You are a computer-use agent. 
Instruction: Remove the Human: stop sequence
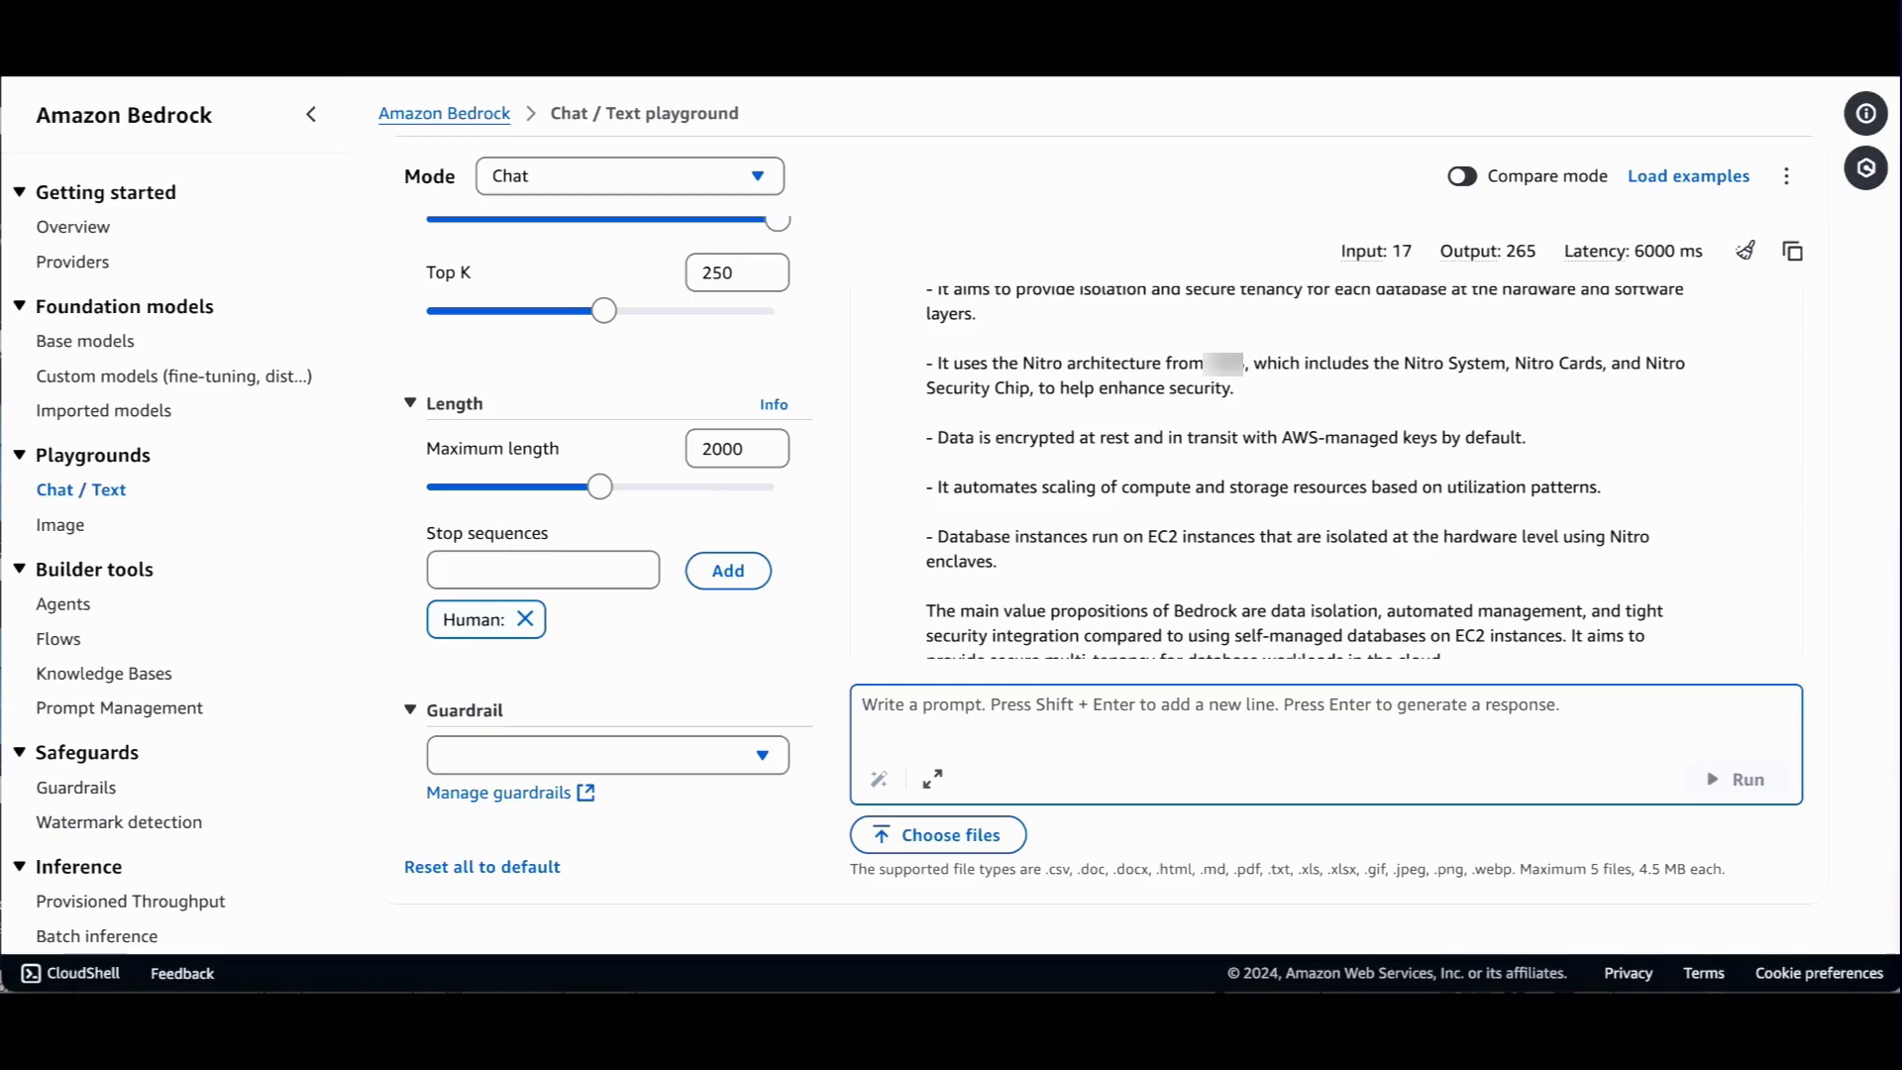point(525,619)
